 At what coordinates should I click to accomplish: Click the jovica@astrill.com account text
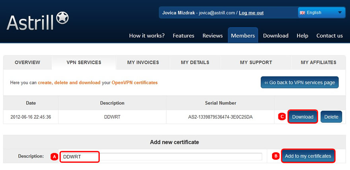[217, 13]
